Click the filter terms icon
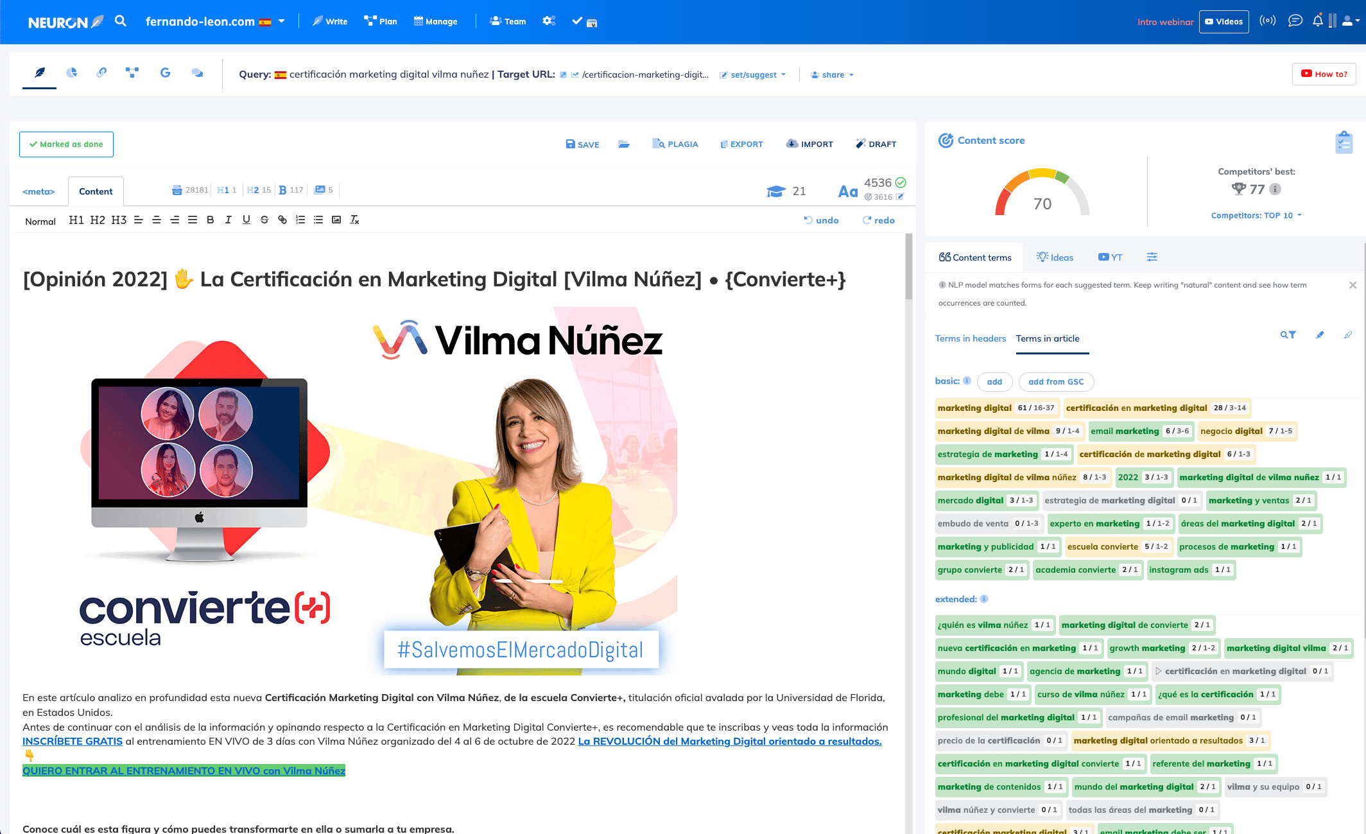Screen dimensions: 1366x834 (1288, 334)
